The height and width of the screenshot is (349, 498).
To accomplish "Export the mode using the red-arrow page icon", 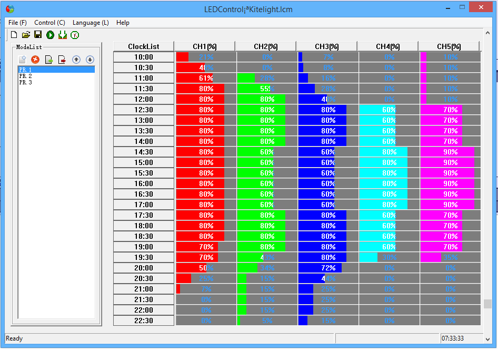I will coord(62,60).
